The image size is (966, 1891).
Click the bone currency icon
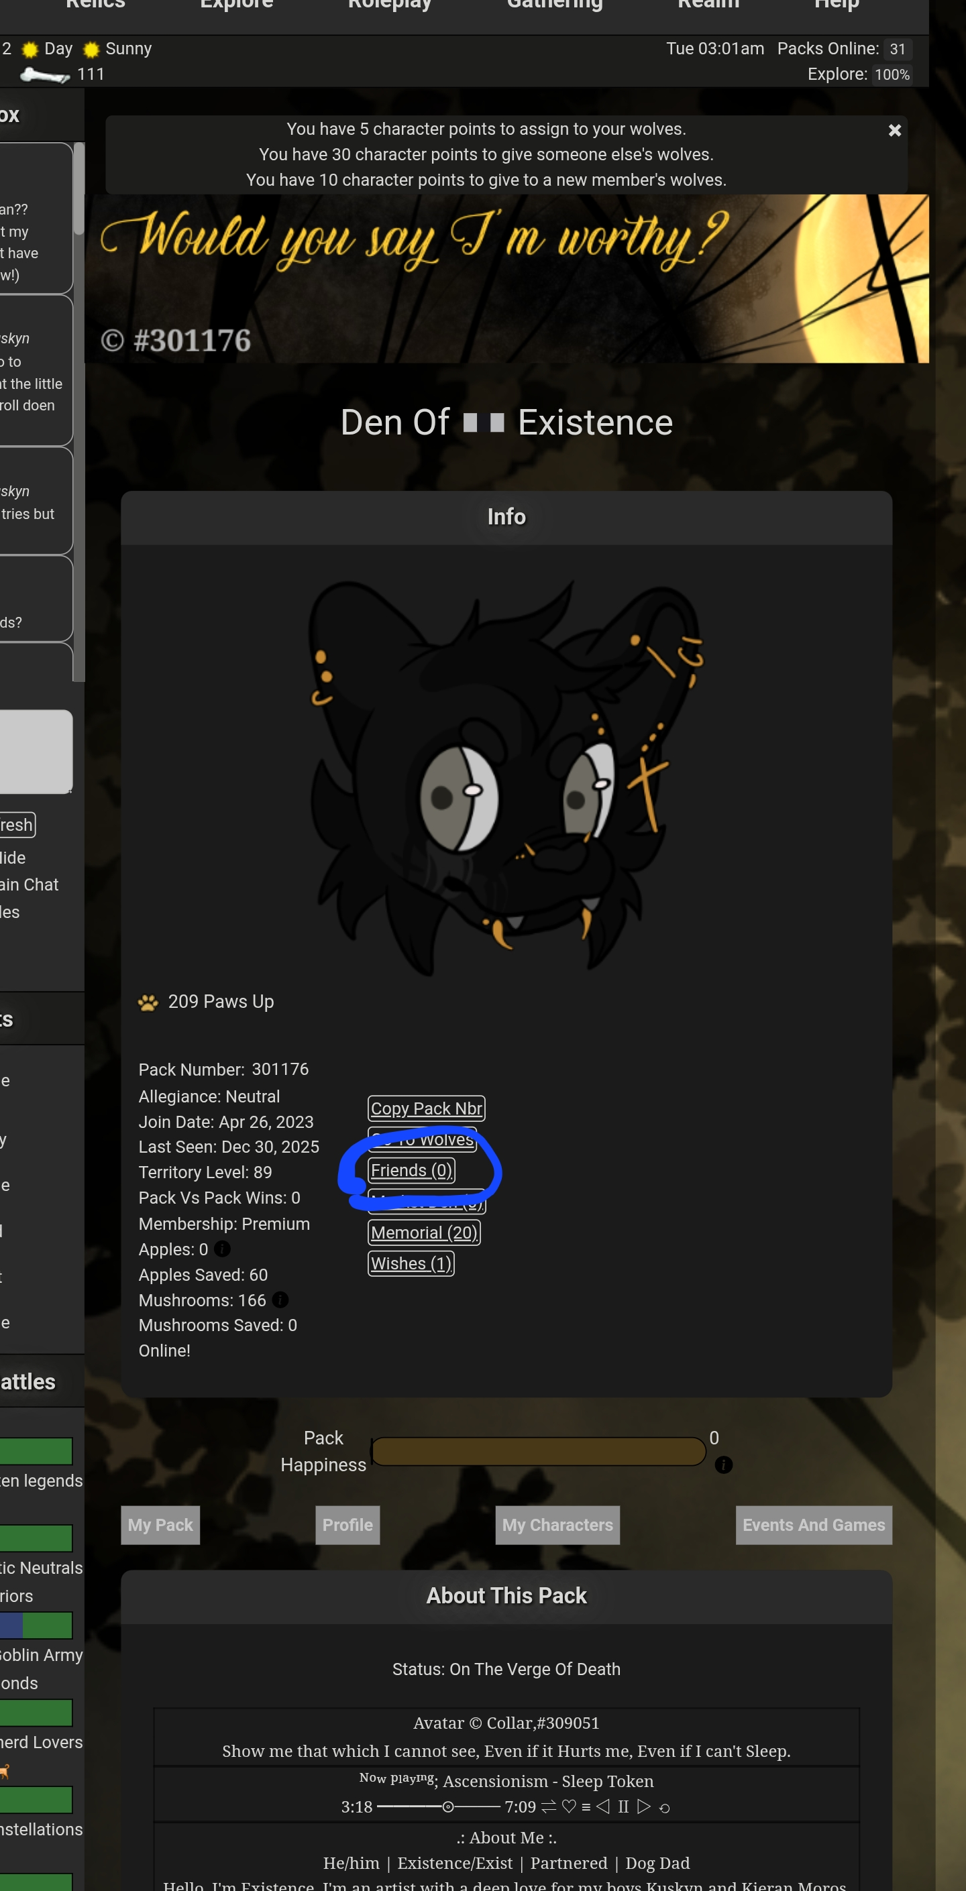point(45,74)
